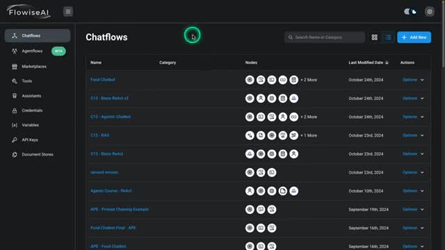Click the Add New button
445x250 pixels.
pos(414,37)
